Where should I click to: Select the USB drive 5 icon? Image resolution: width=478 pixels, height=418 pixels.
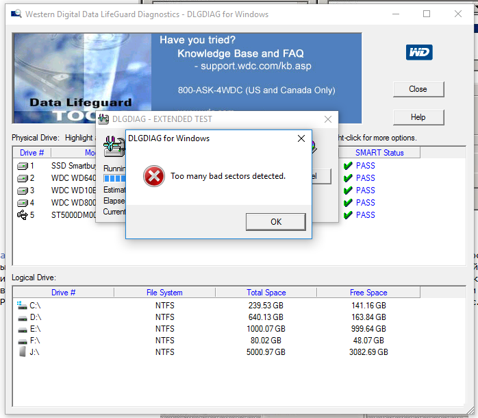pos(22,215)
